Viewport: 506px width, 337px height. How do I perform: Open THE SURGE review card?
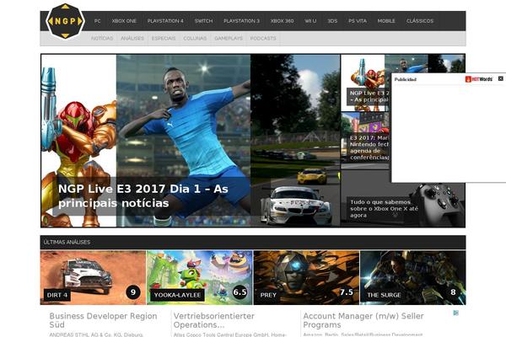(412, 278)
